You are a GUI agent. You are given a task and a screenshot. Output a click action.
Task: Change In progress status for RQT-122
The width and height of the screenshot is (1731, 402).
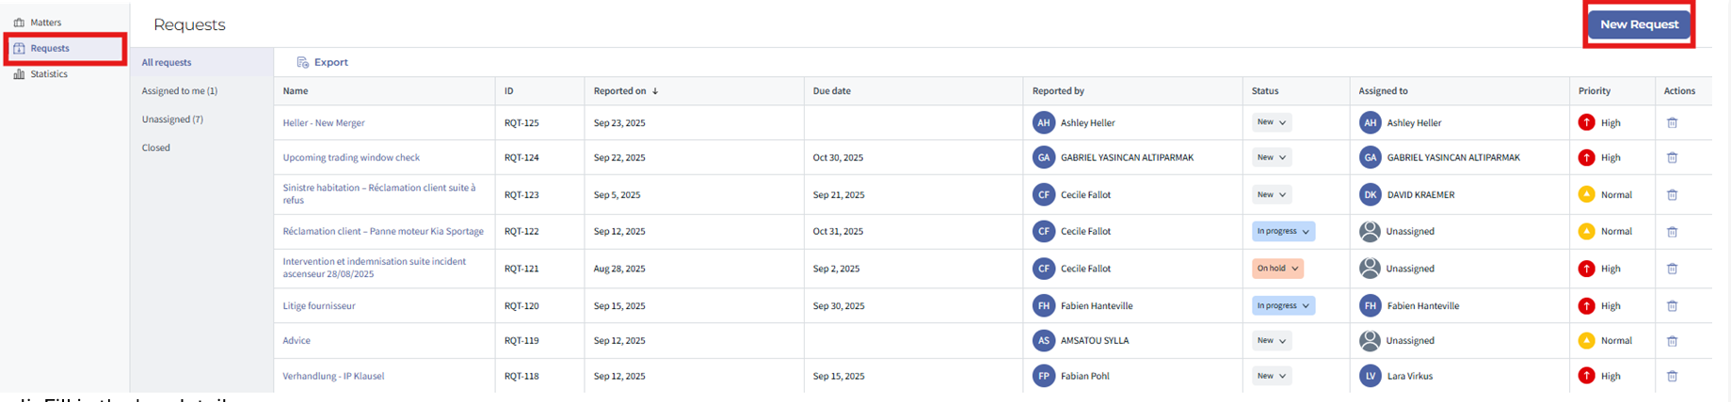click(1283, 231)
